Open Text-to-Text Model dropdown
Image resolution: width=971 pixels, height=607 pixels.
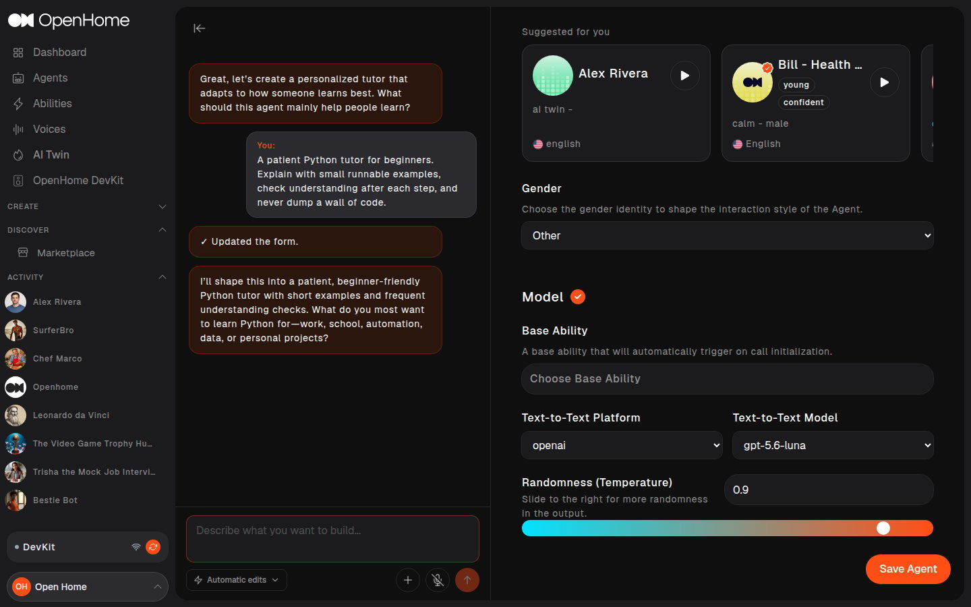[x=833, y=445]
